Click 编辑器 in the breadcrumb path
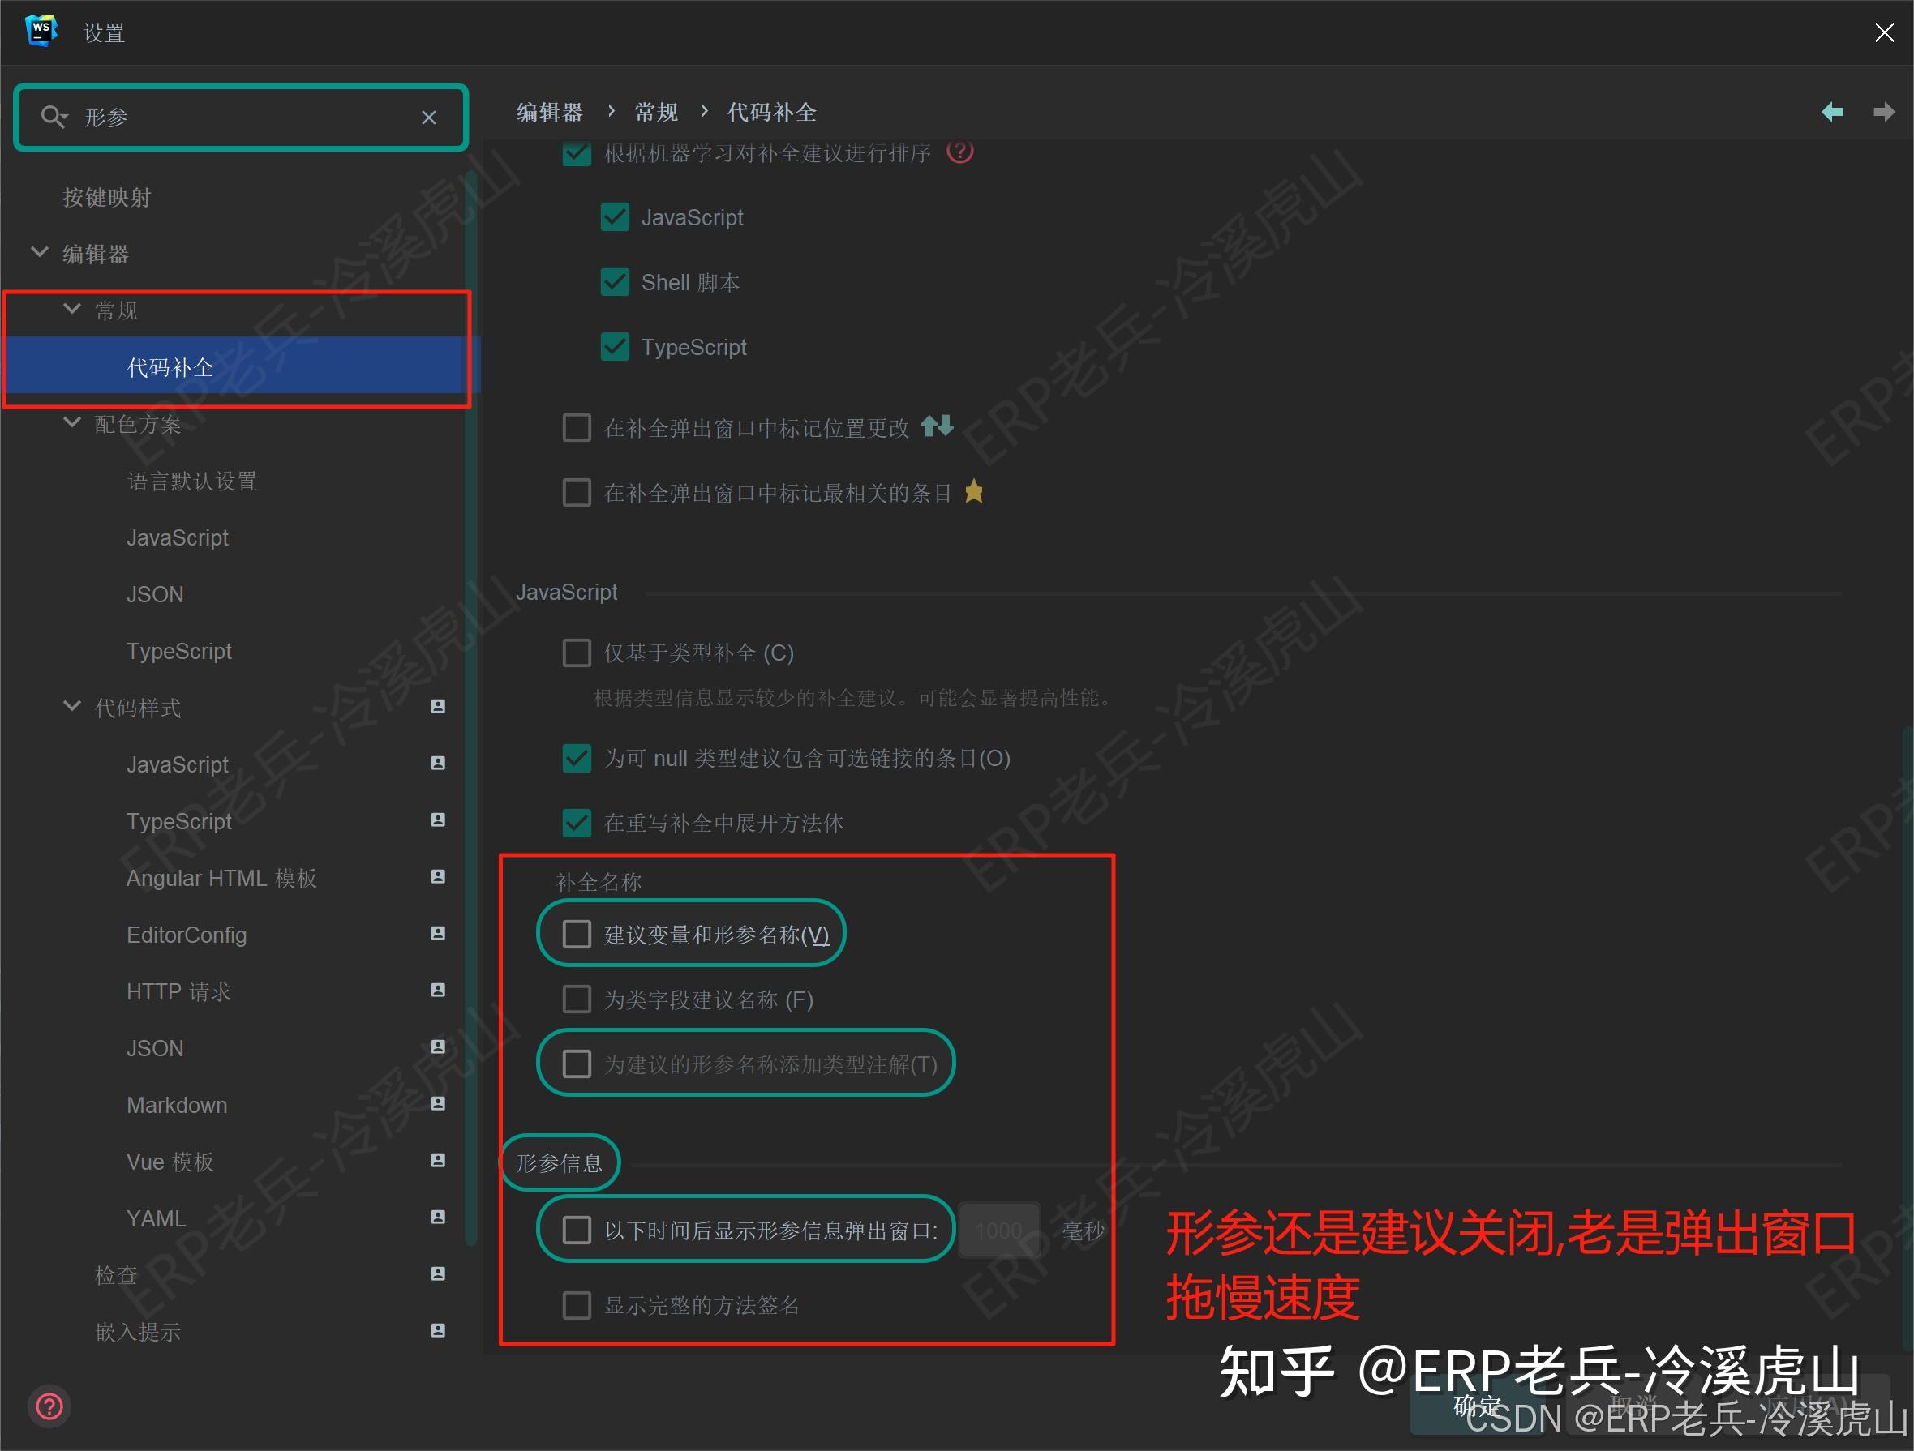This screenshot has height=1451, width=1914. [x=549, y=113]
